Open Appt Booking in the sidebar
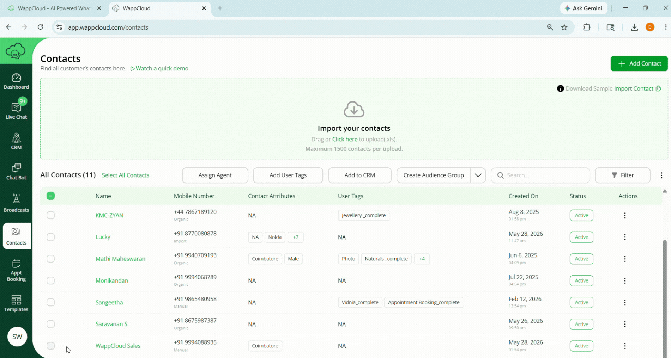The width and height of the screenshot is (671, 358). coord(16,271)
